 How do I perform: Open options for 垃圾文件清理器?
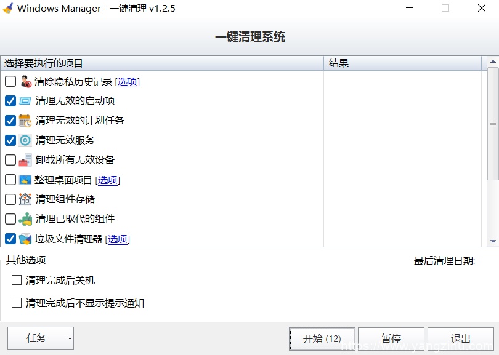tap(117, 239)
